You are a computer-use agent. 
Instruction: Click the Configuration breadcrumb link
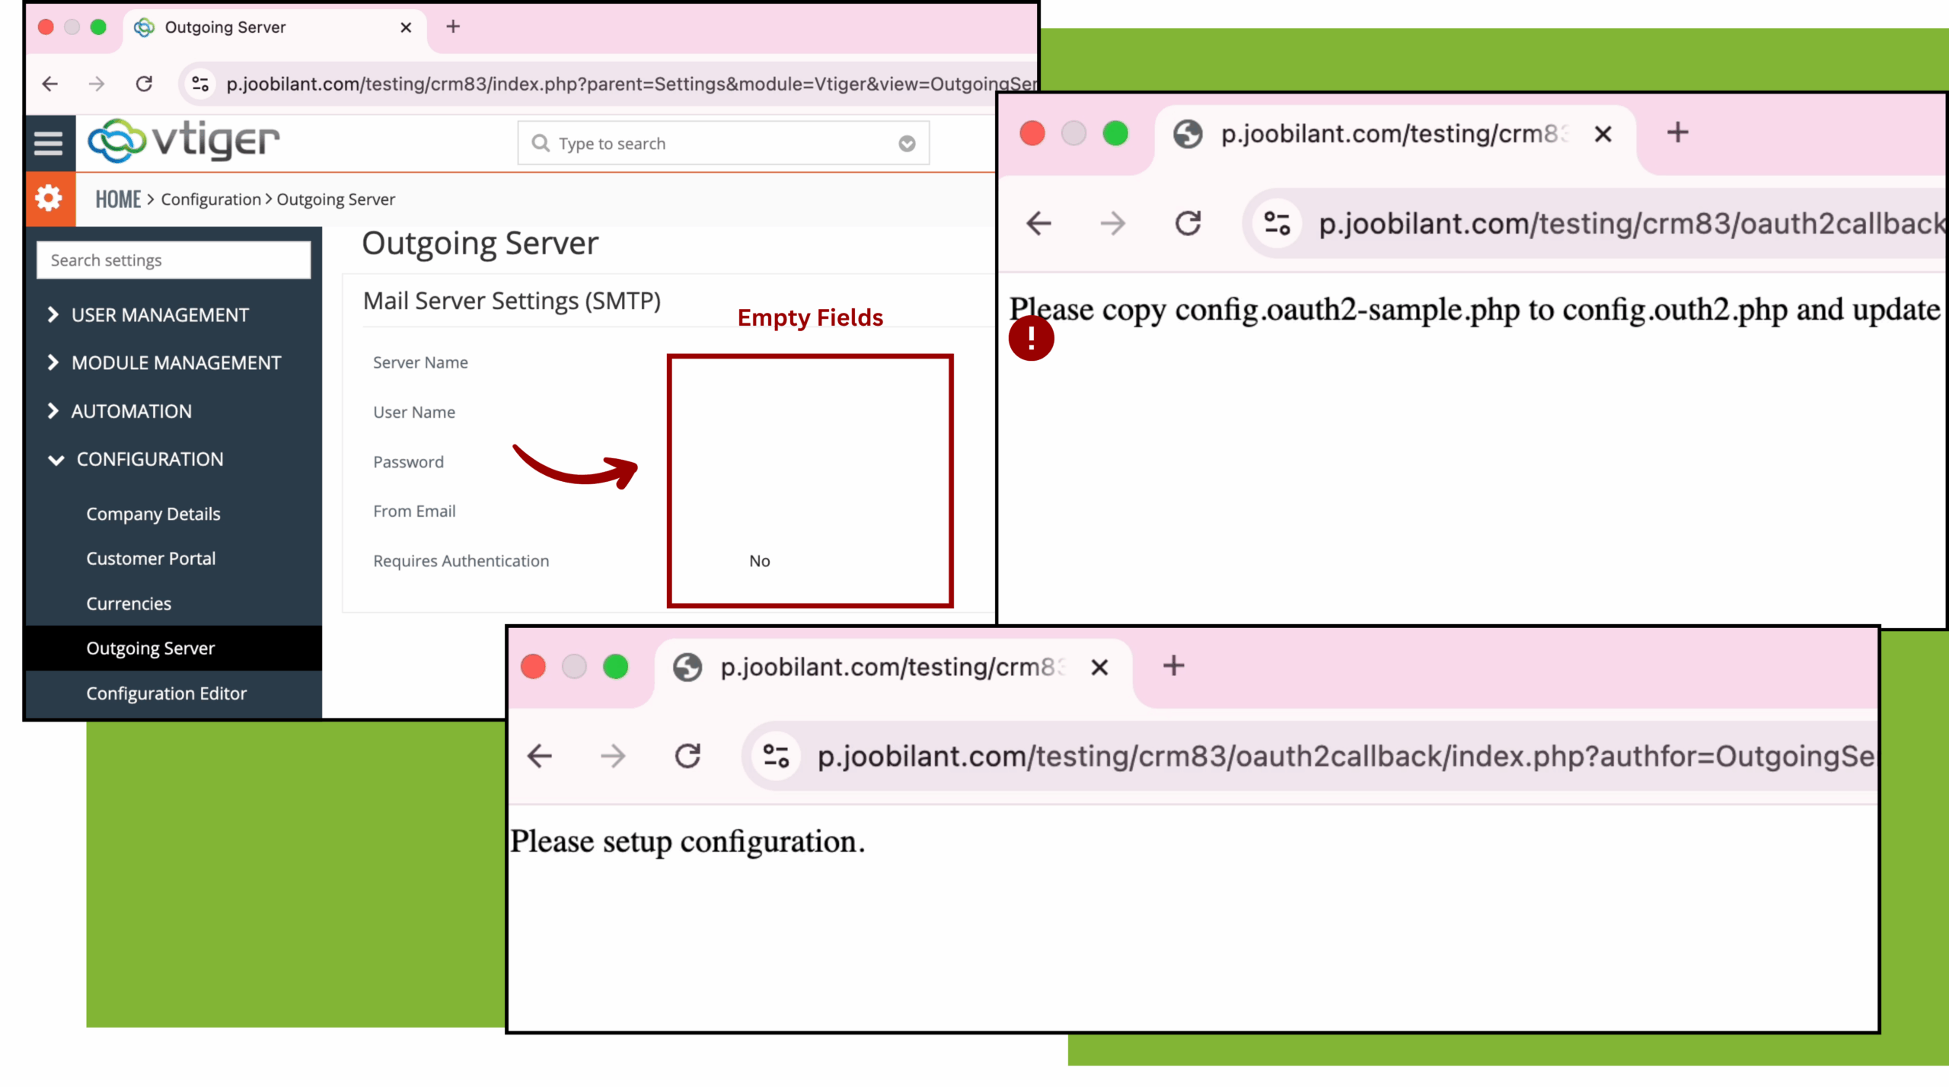point(210,199)
